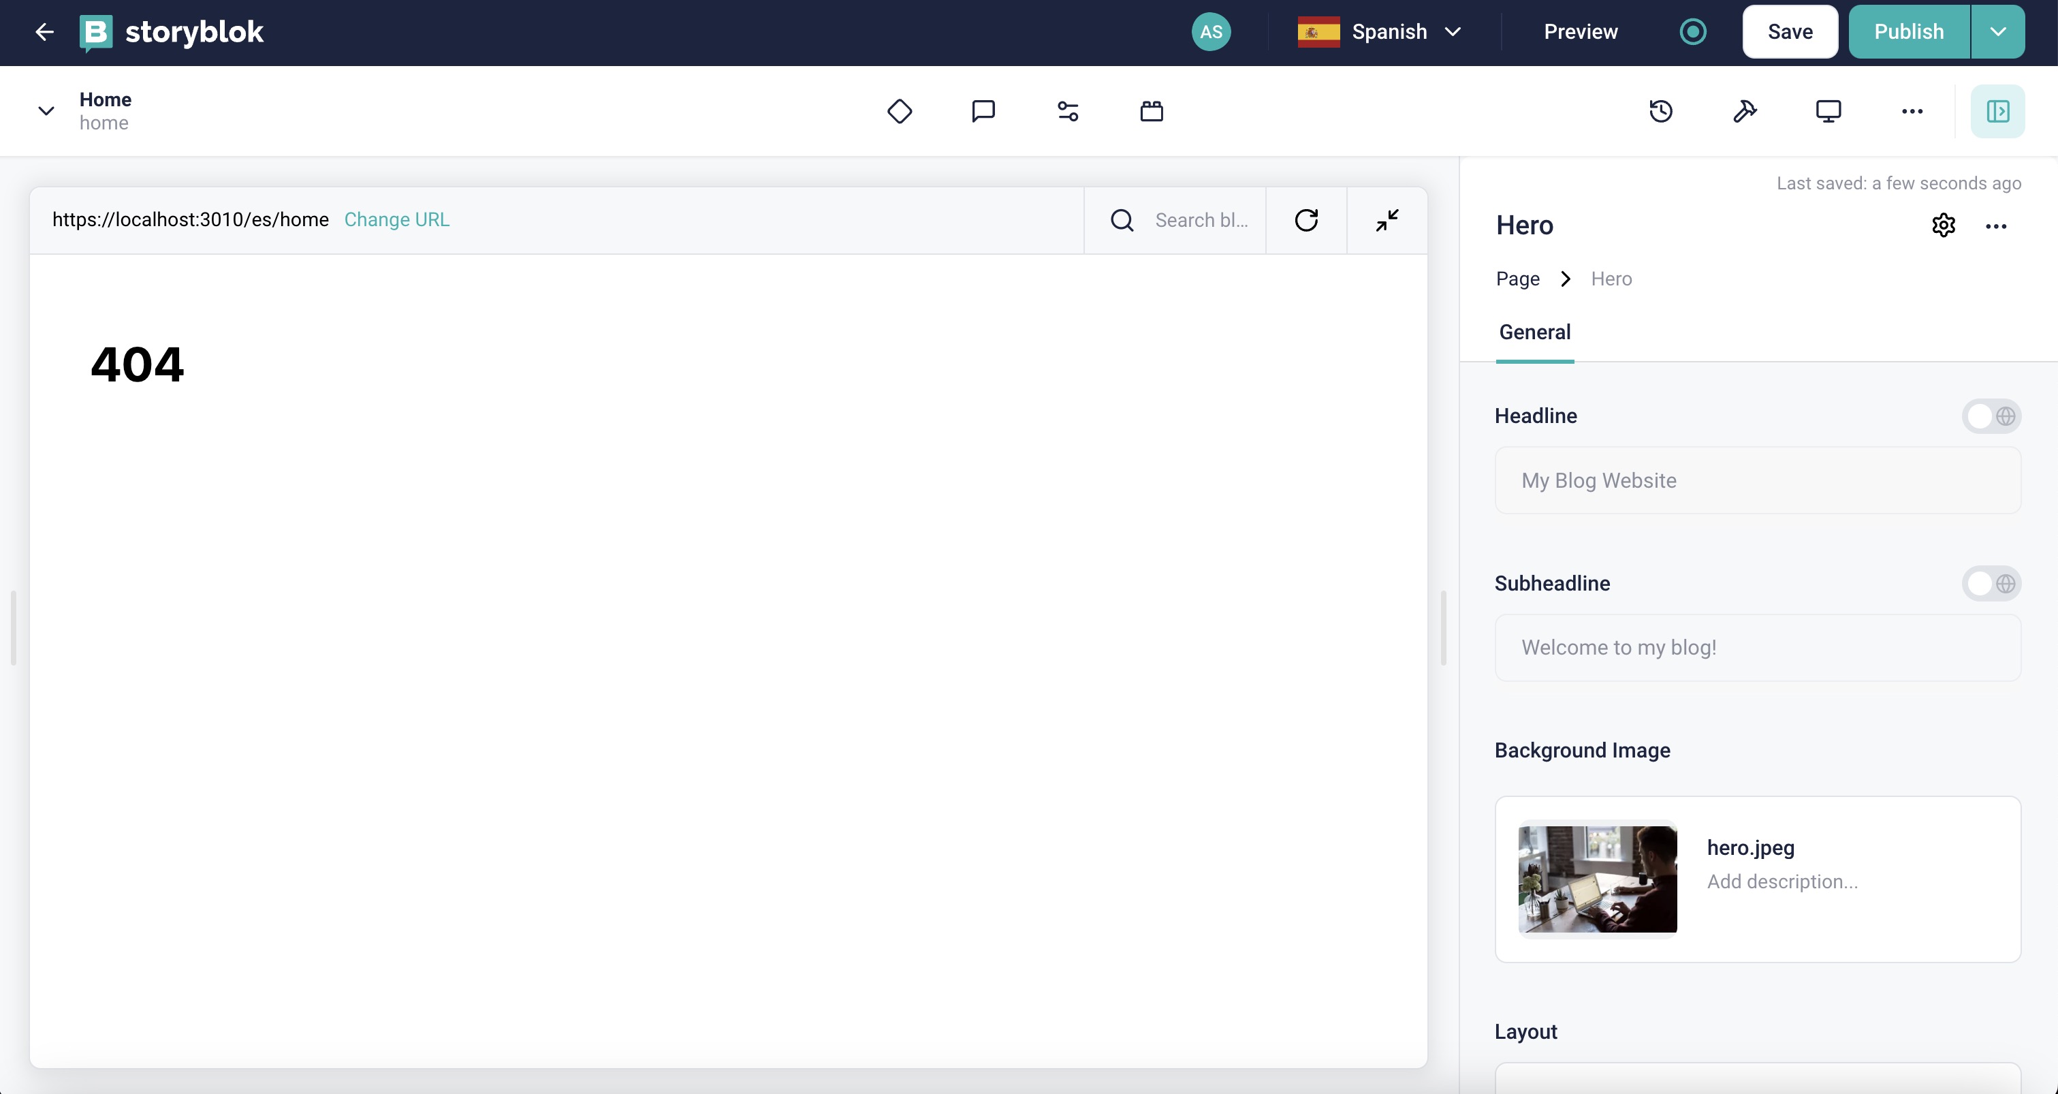Open the build tools hammer icon
This screenshot has height=1094, width=2058.
pyautogui.click(x=1745, y=111)
